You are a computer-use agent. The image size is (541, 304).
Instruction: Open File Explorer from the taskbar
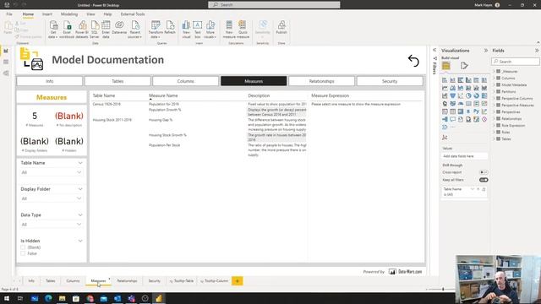coord(62,298)
